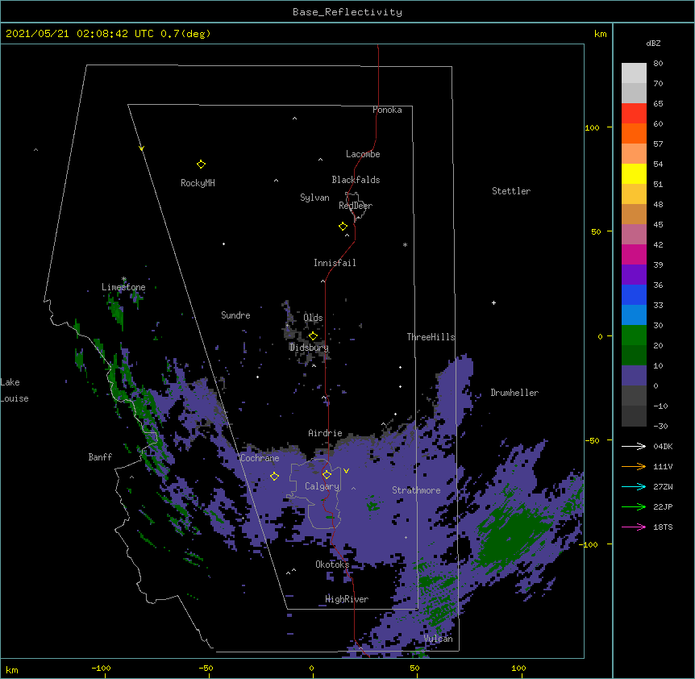Click the yellow V marker east of Calgary

[x=346, y=471]
